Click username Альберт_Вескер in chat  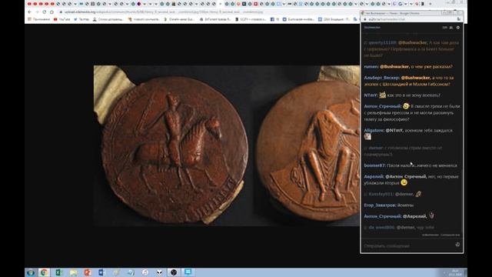pos(381,78)
